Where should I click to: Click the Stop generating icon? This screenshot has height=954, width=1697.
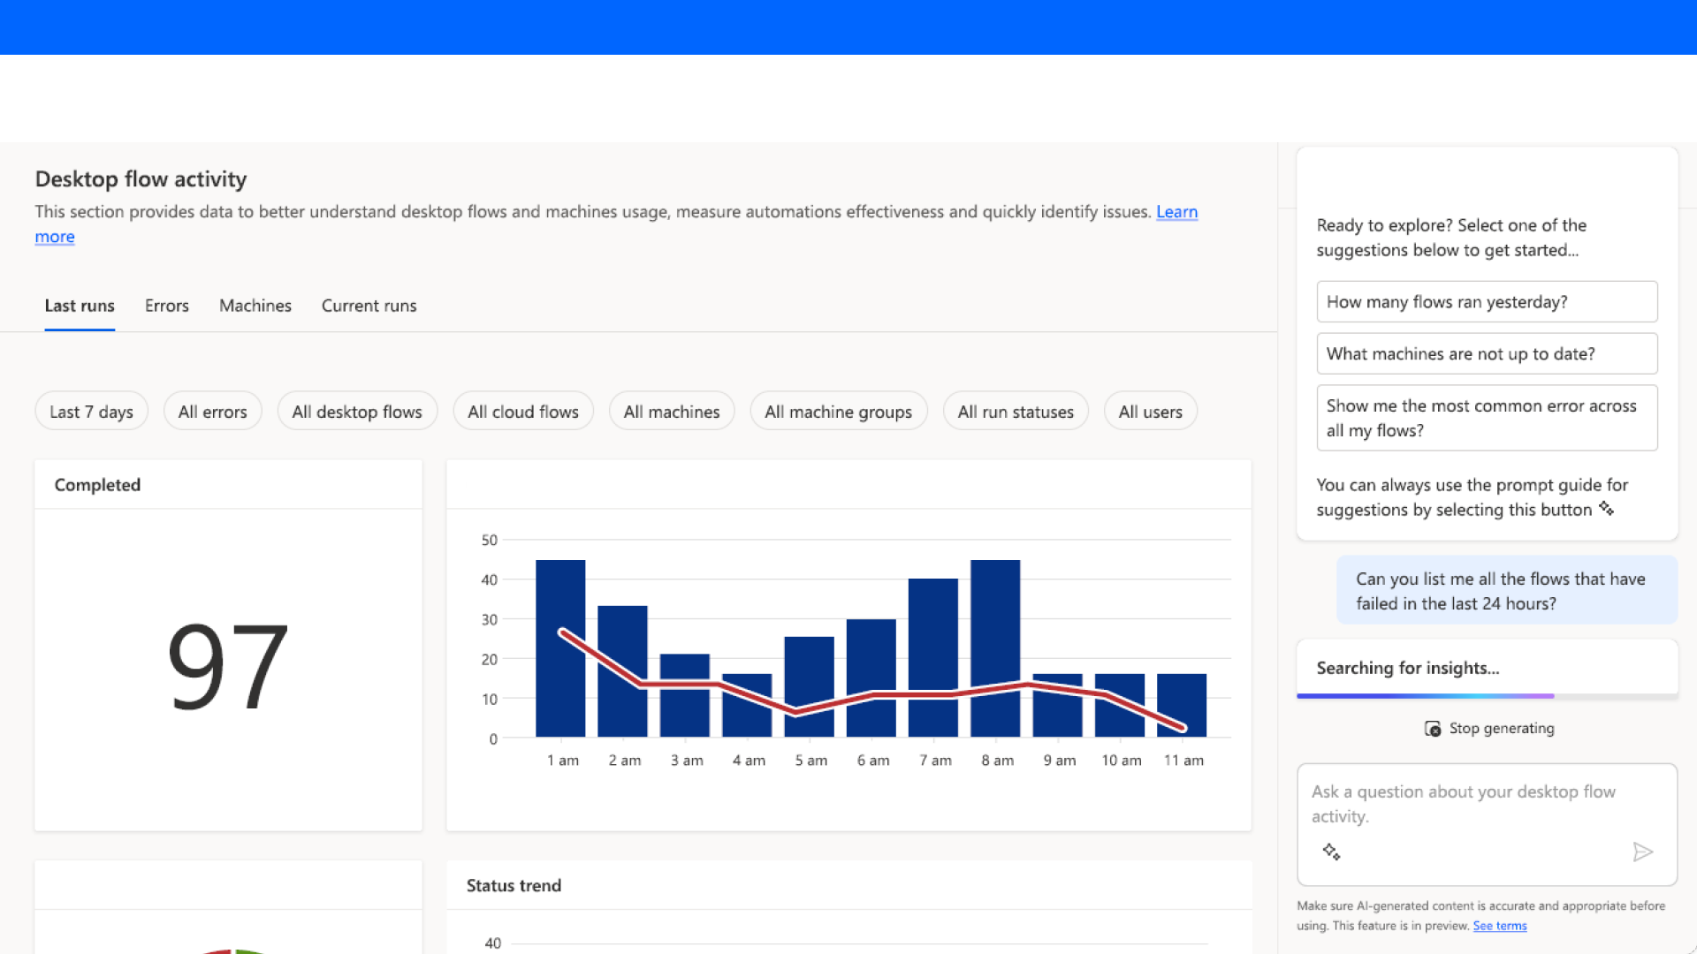coord(1433,729)
